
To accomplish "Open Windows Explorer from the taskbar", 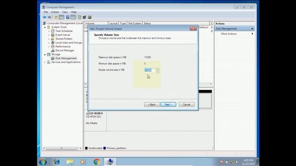I will click(70, 162).
